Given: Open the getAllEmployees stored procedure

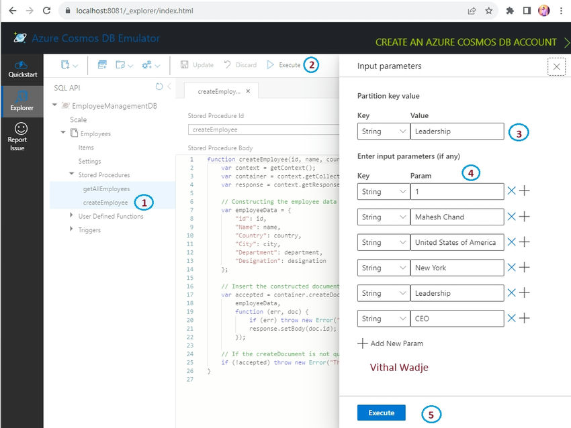Looking at the screenshot, I should (106, 189).
